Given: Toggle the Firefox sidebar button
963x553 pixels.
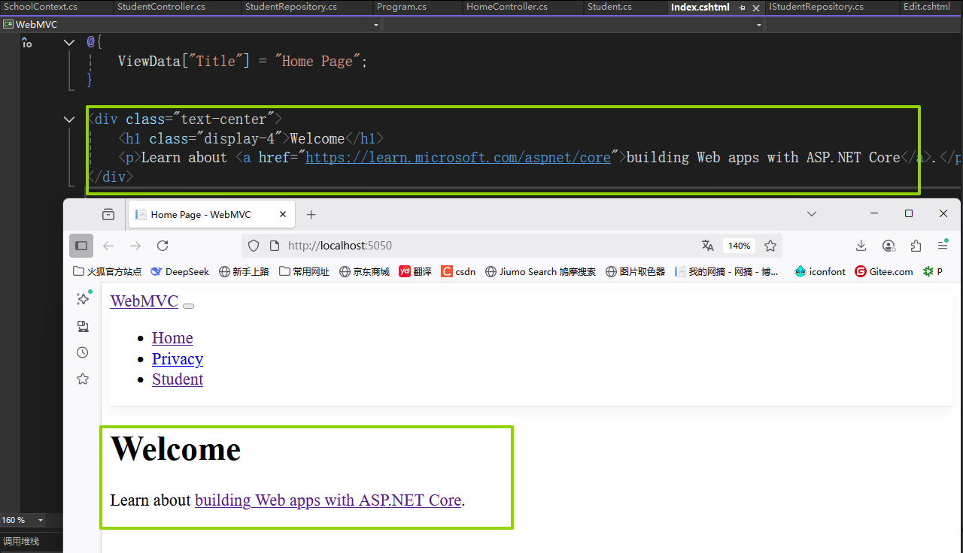Looking at the screenshot, I should 81,246.
